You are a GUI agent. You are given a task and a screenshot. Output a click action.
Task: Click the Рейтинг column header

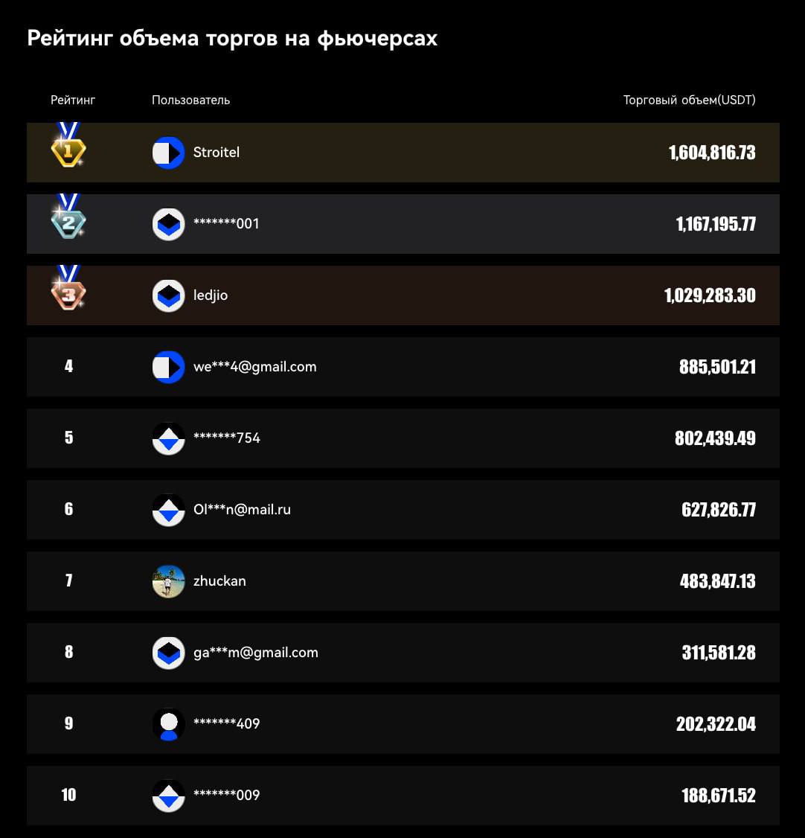(x=73, y=100)
